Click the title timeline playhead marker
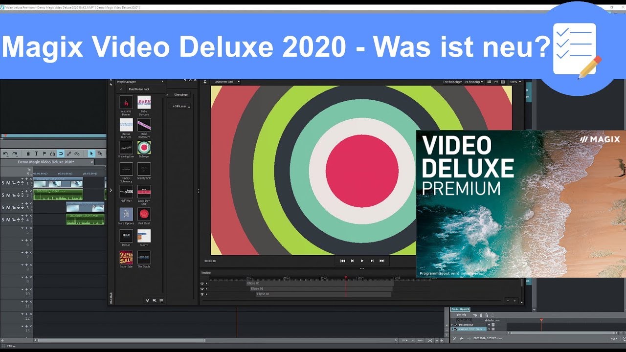The image size is (626, 352). [x=346, y=278]
